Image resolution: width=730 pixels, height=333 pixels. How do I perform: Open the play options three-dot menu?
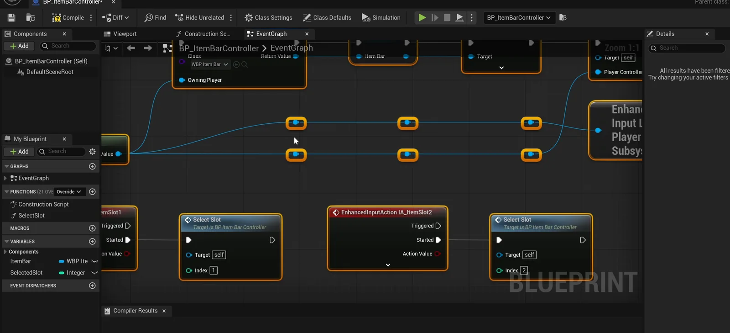click(472, 18)
